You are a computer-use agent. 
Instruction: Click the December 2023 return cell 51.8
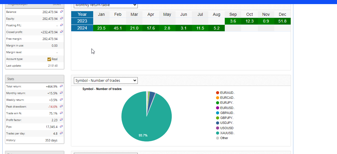pyautogui.click(x=282, y=21)
